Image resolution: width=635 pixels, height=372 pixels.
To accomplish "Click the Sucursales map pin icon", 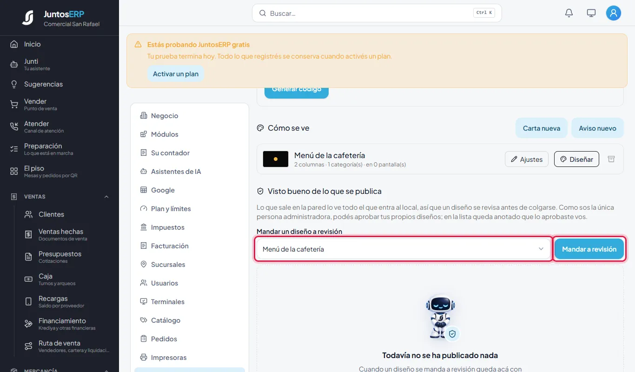I will click(144, 265).
